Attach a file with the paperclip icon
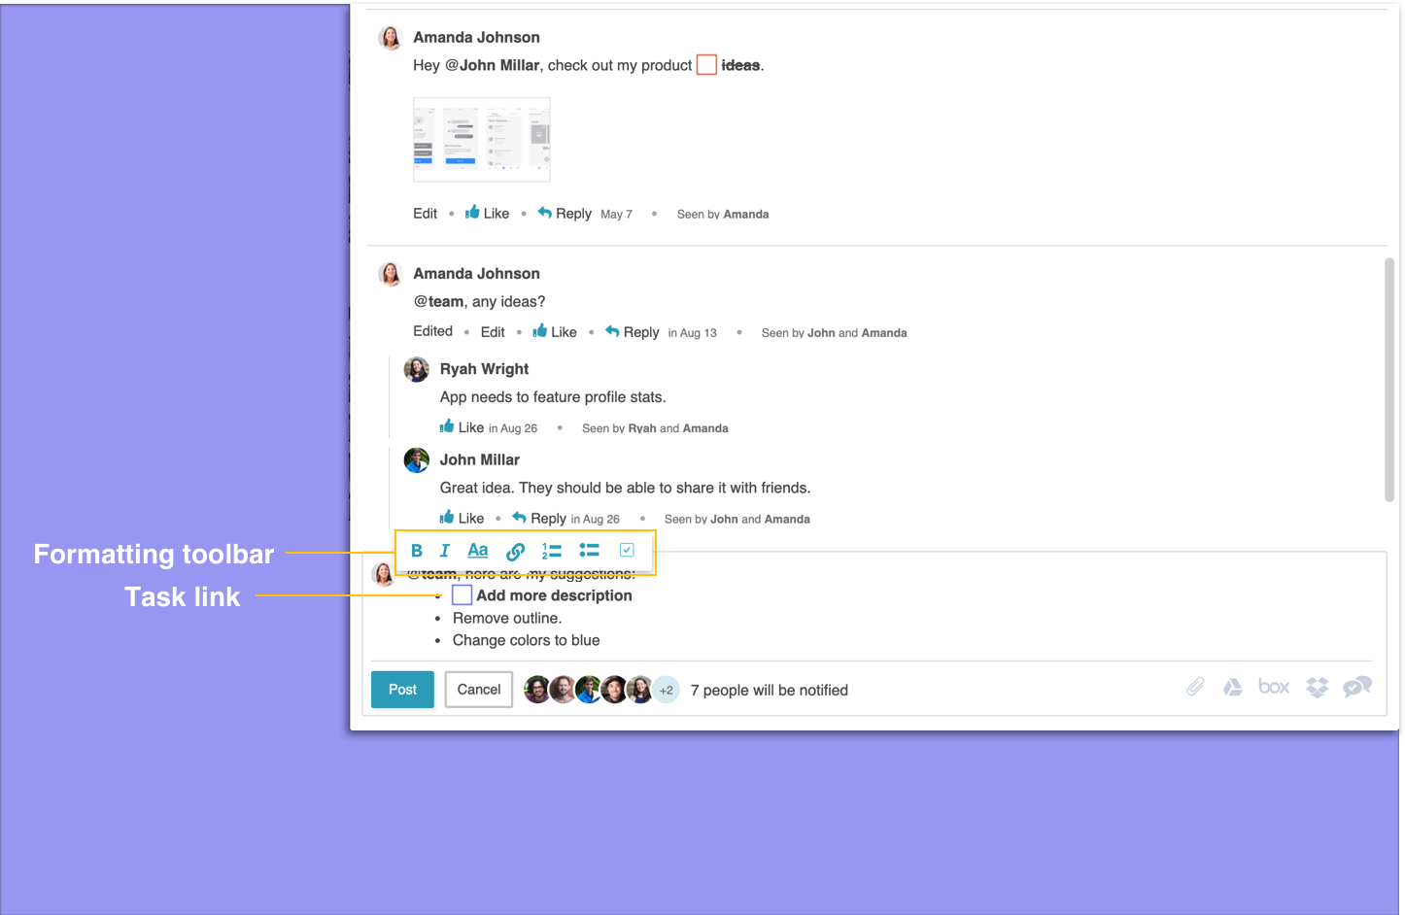Viewport: 1405px width, 915px height. 1195,688
